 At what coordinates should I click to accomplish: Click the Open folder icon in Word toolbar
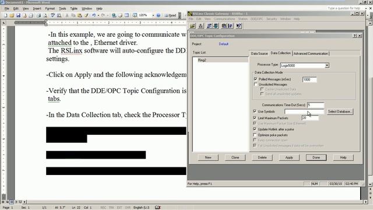pyautogui.click(x=12, y=15)
